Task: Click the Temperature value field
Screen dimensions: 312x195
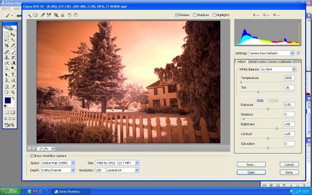Action: click(289, 78)
